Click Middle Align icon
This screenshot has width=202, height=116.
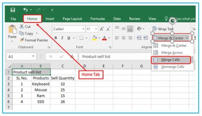[x=123, y=29]
